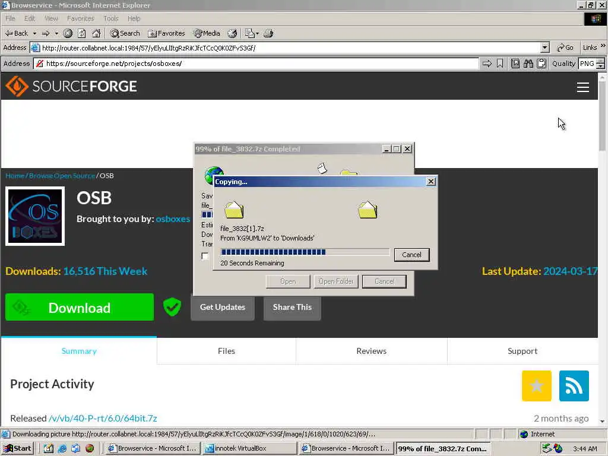This screenshot has width=608, height=456.
Task: Click the Back navigation button
Action: pos(16,33)
